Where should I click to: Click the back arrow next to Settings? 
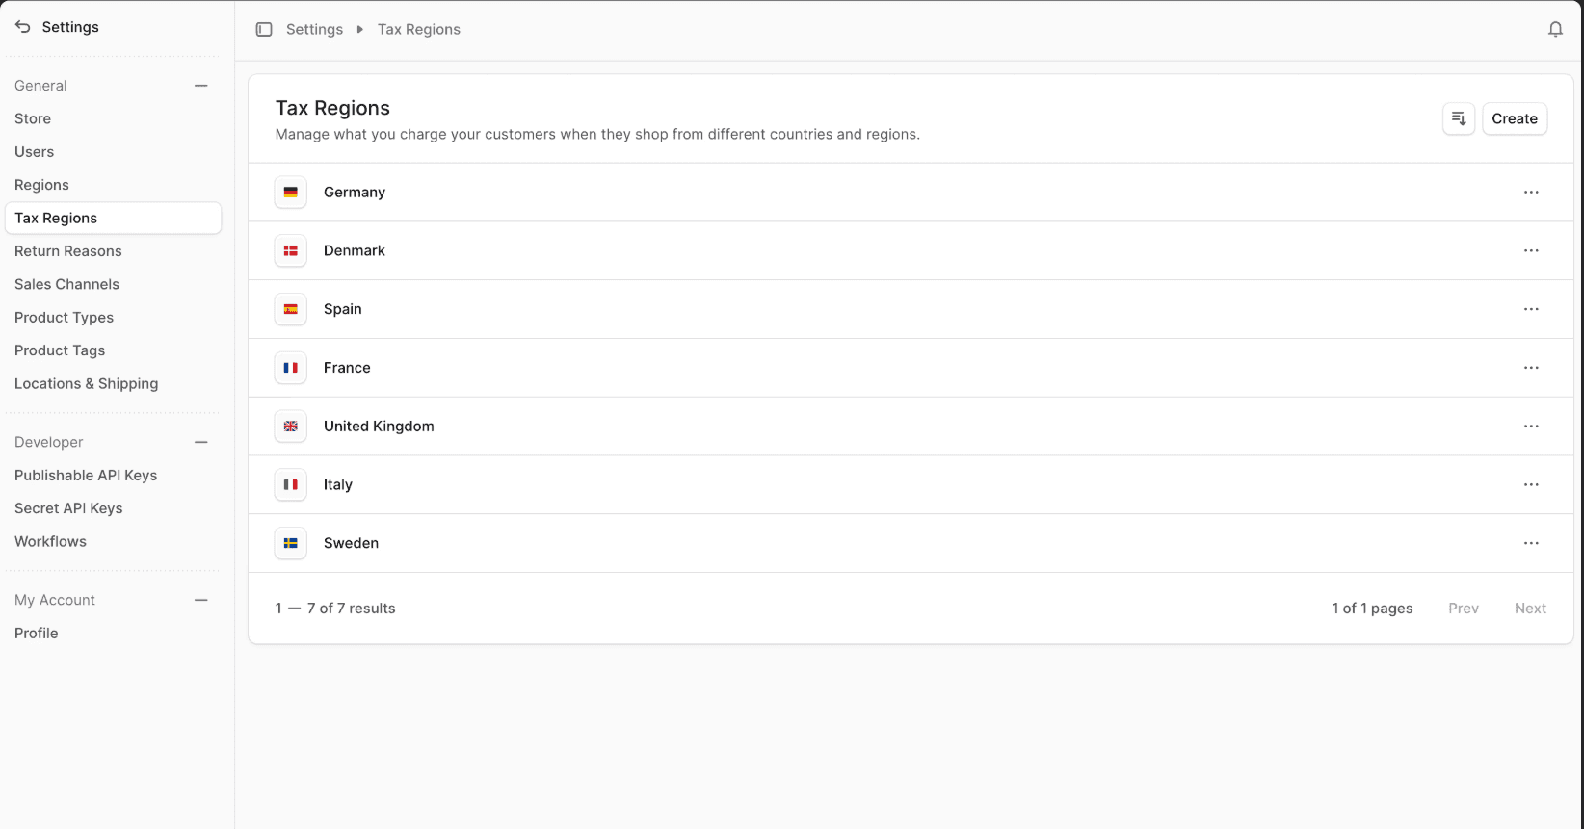(x=23, y=27)
